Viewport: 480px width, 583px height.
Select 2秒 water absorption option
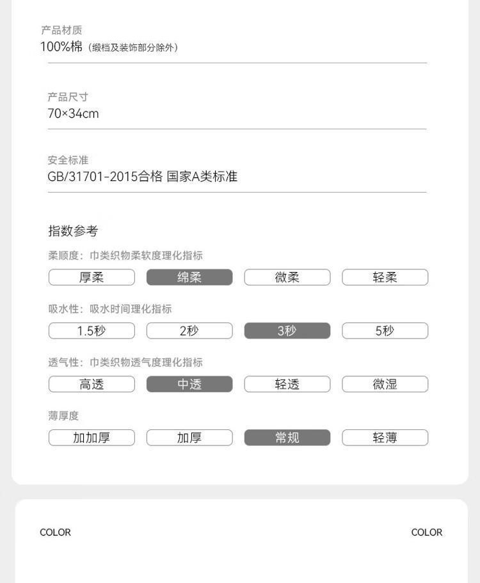(x=189, y=331)
